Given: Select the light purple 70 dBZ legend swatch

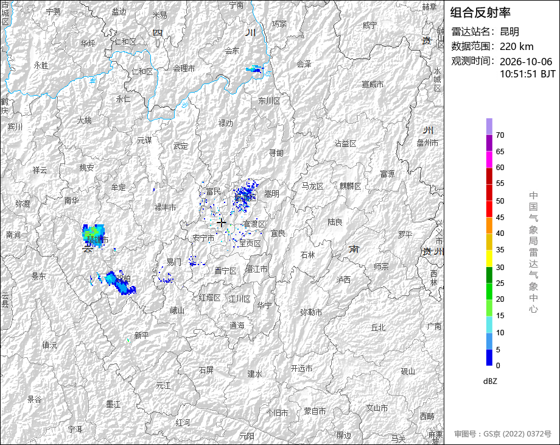Looking at the screenshot, I should [489, 127].
